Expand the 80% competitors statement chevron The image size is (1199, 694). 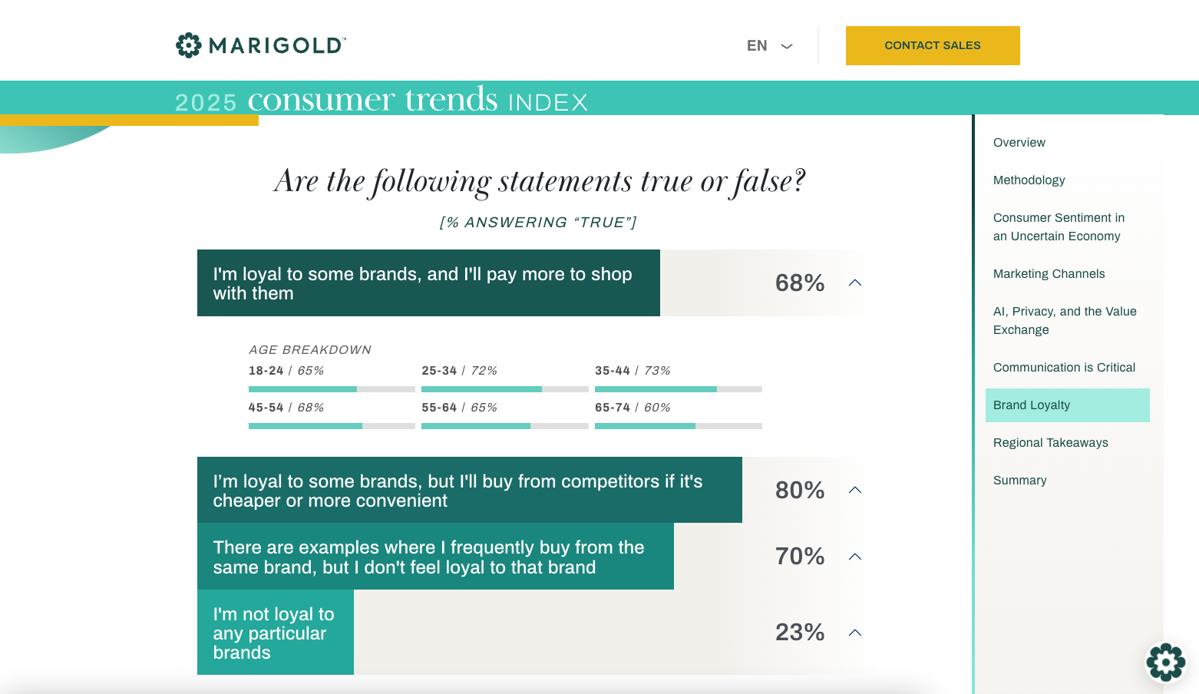855,490
